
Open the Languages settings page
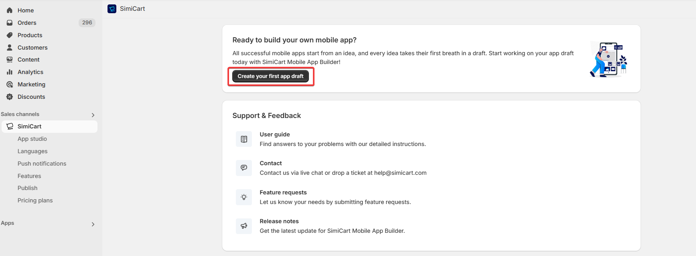[x=32, y=151]
